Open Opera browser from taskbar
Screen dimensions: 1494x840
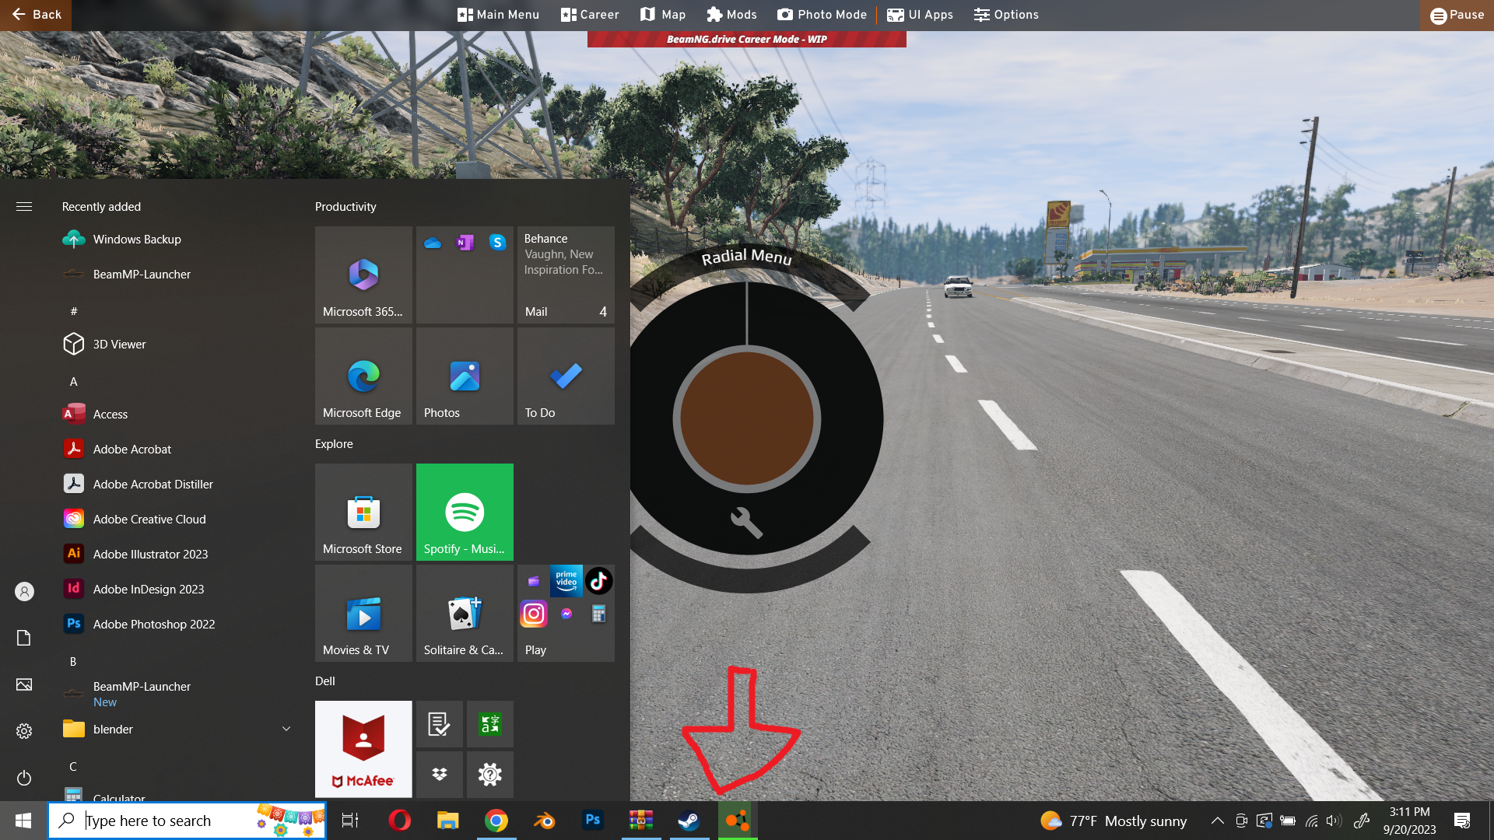click(399, 820)
